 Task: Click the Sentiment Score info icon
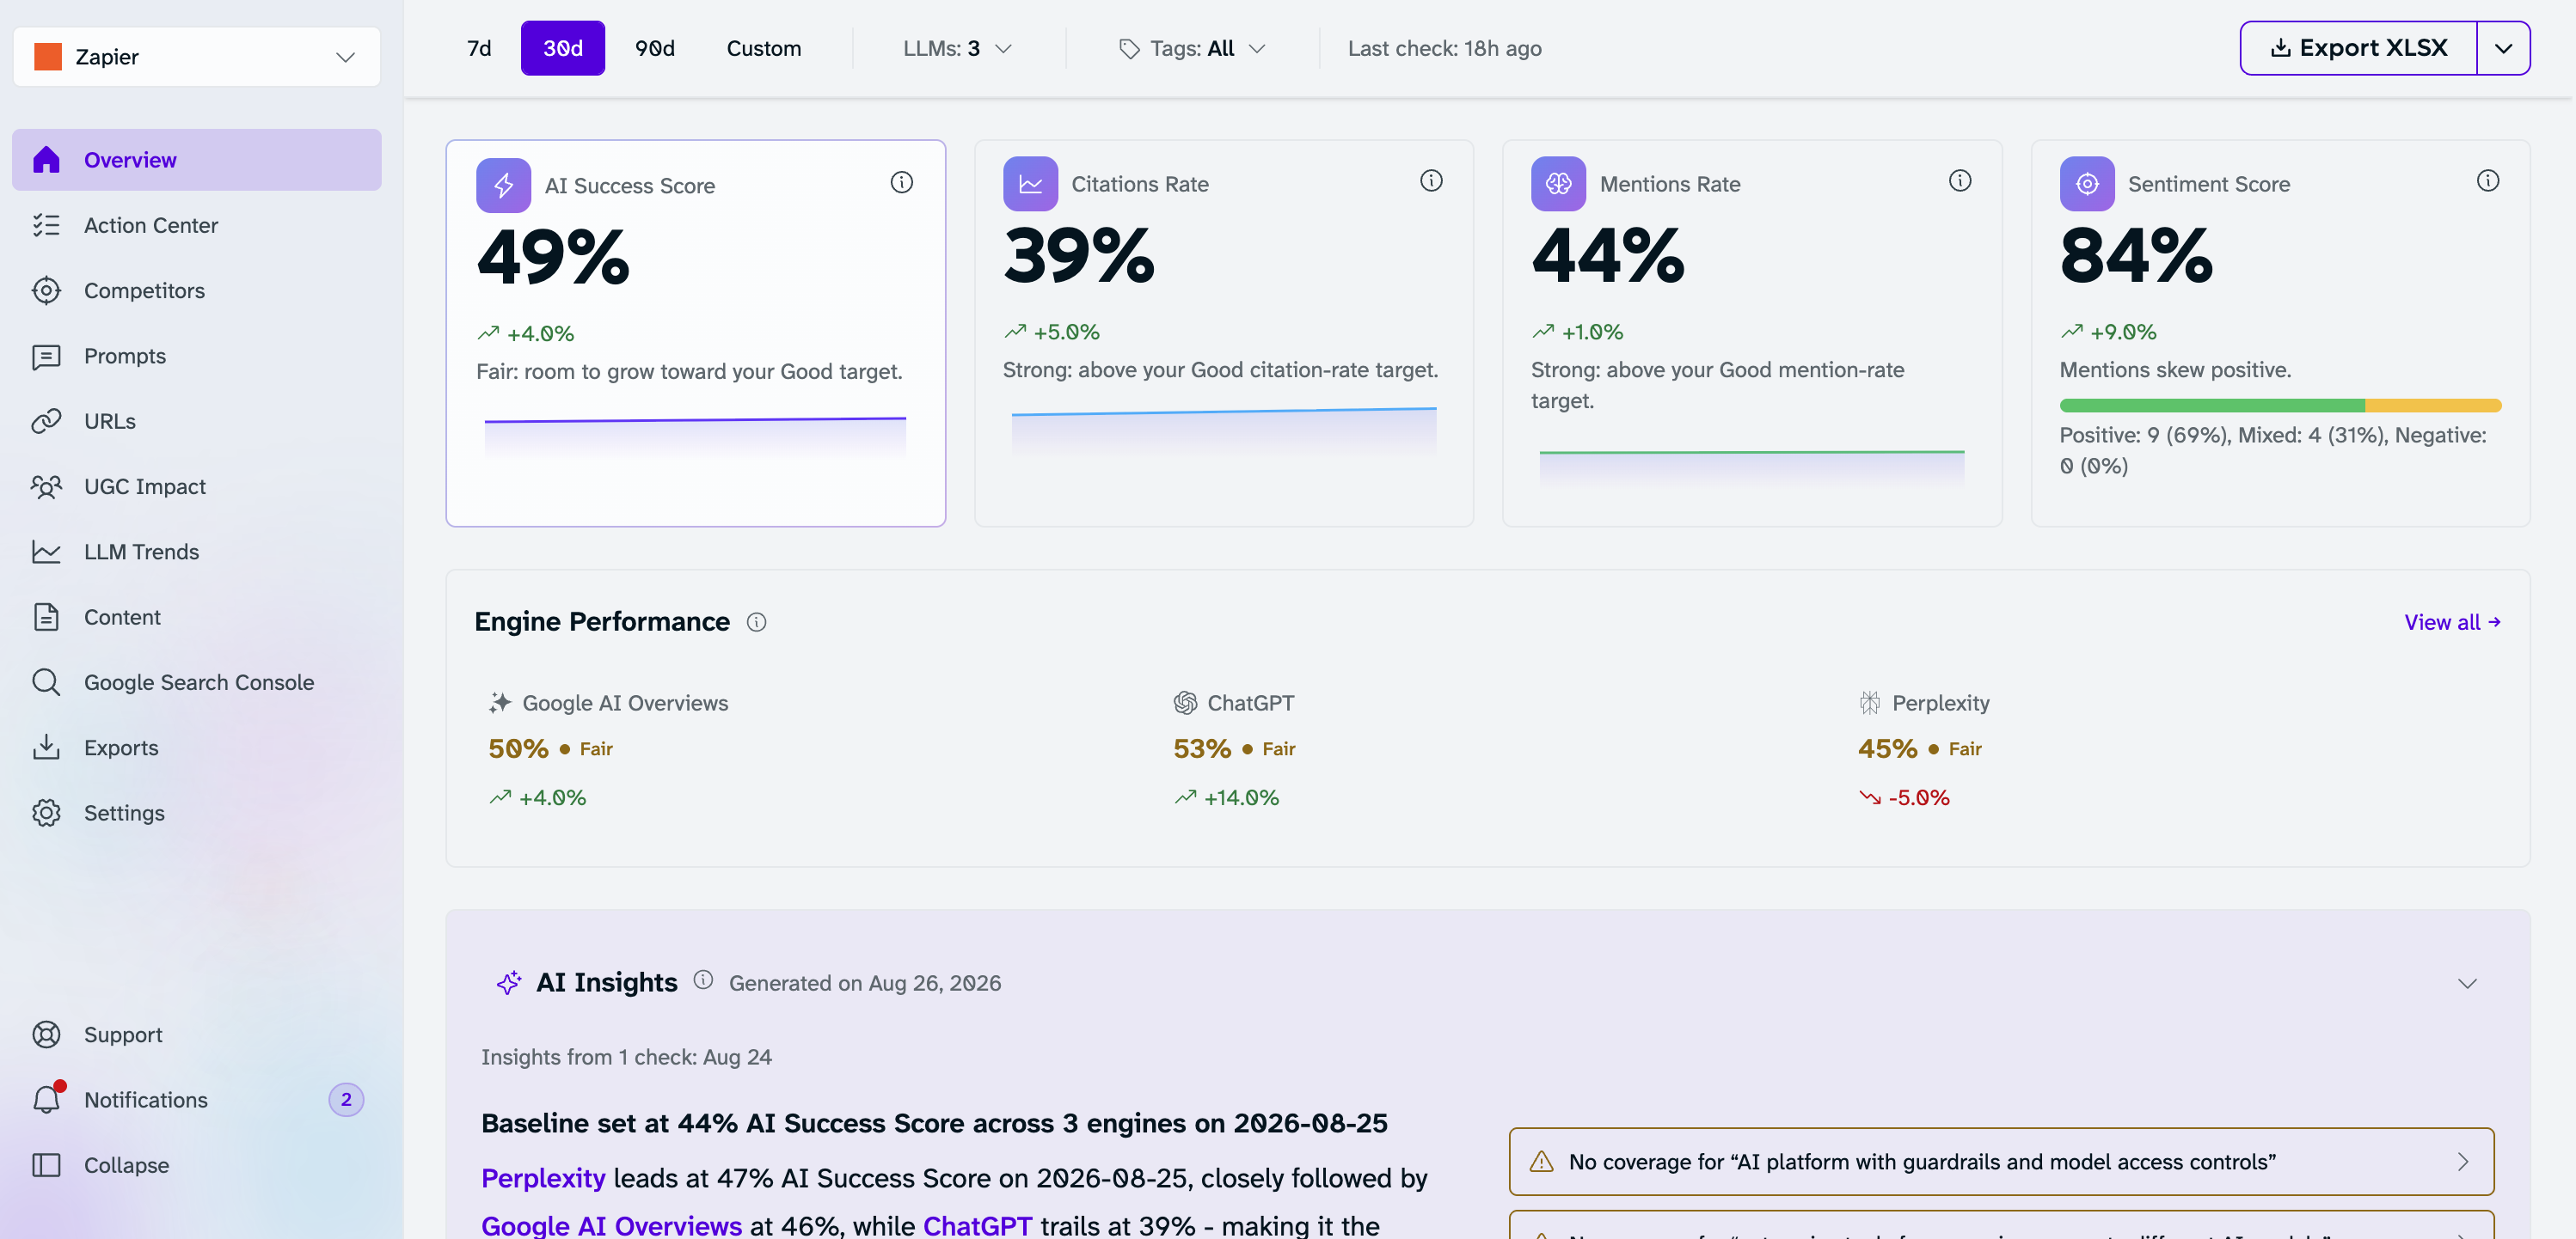pyautogui.click(x=2488, y=180)
